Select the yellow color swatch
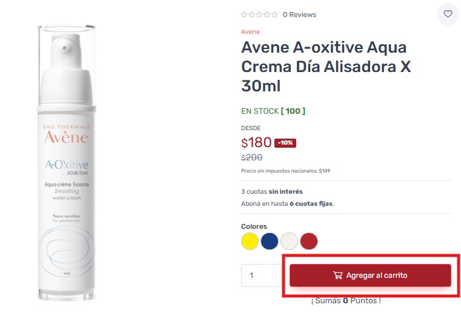 250,241
